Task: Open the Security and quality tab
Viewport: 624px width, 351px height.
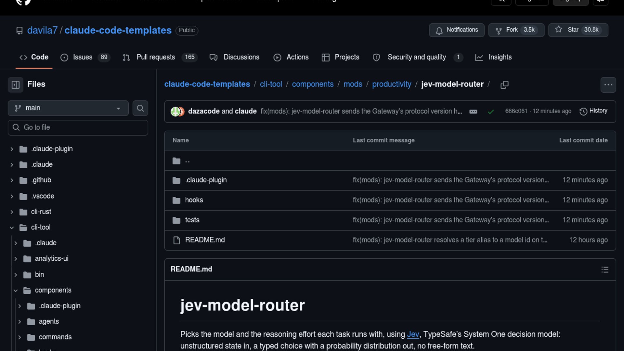Action: [418, 57]
